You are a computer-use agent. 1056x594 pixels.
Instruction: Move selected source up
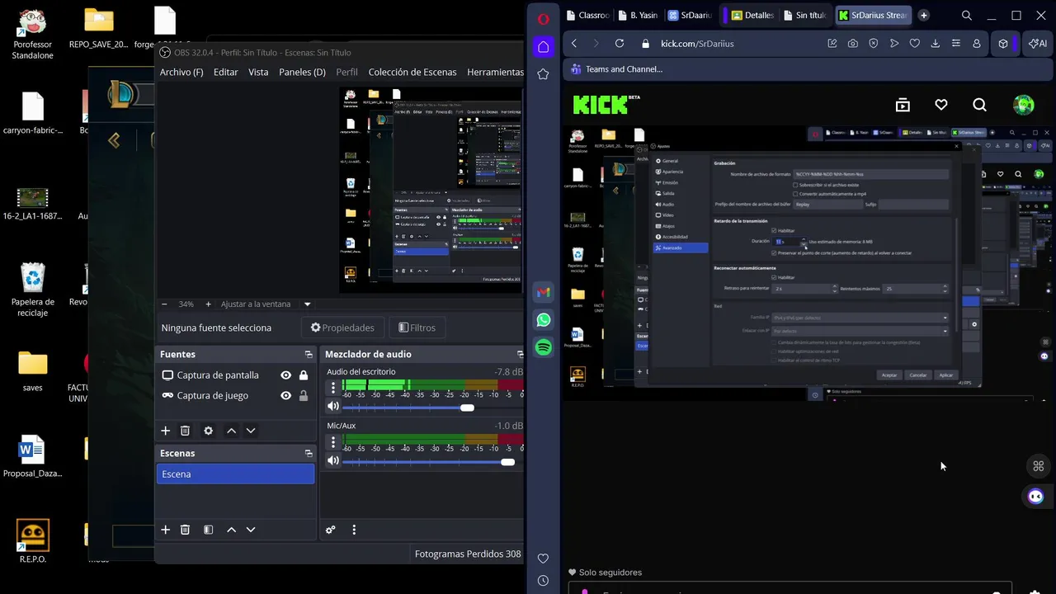(231, 431)
